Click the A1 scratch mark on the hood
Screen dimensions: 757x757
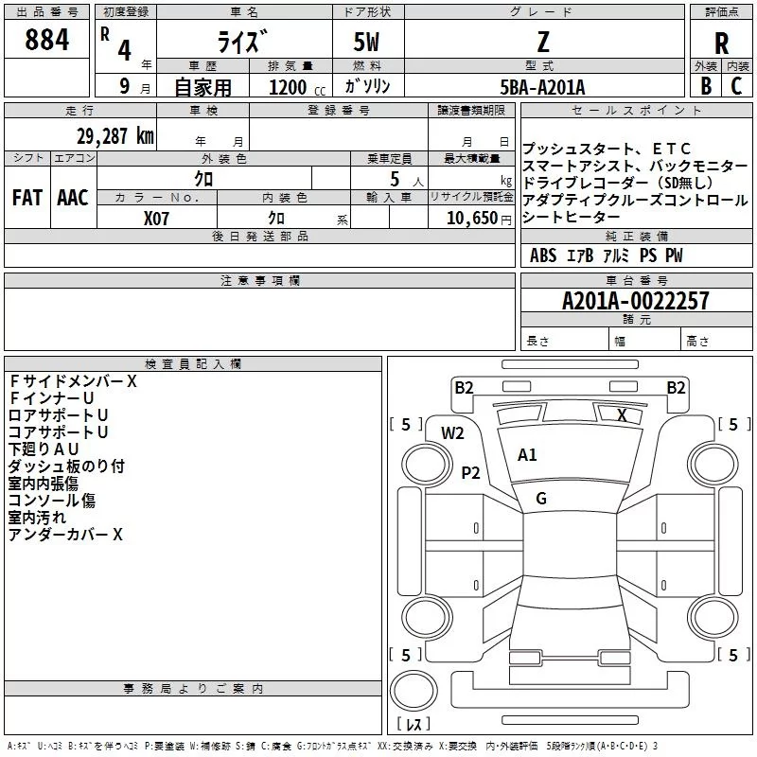pyautogui.click(x=527, y=455)
